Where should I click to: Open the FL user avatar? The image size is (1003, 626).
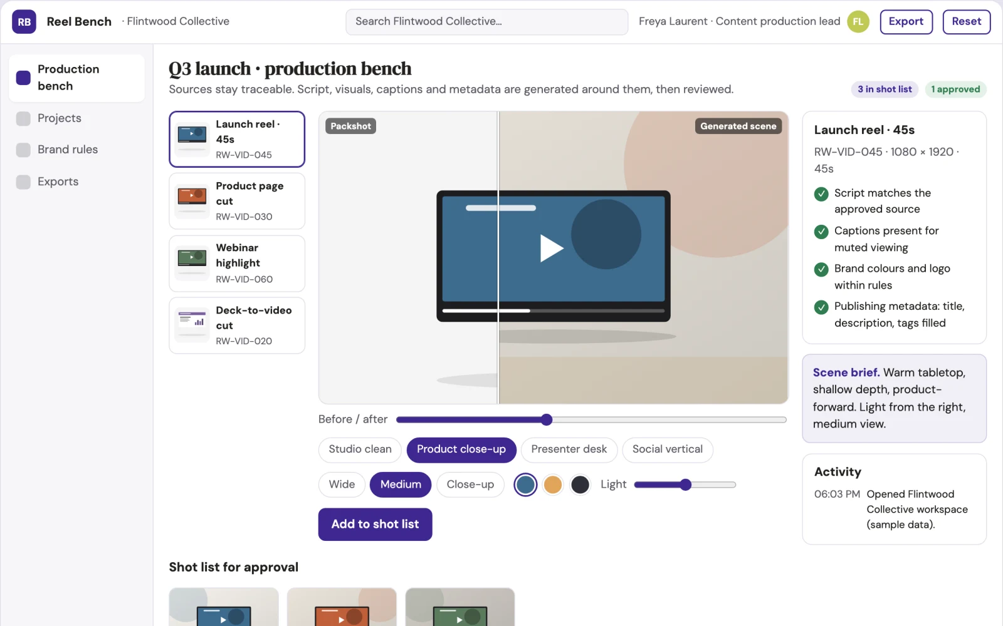pos(858,22)
